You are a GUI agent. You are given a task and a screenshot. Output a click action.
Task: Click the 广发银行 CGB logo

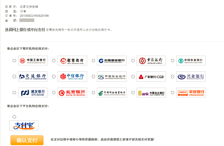tap(151, 77)
